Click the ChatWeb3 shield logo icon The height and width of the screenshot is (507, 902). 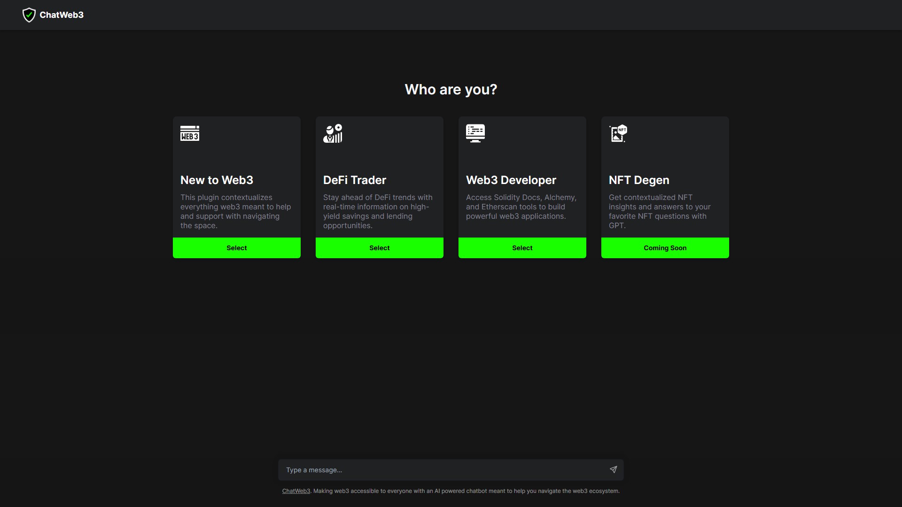coord(29,15)
